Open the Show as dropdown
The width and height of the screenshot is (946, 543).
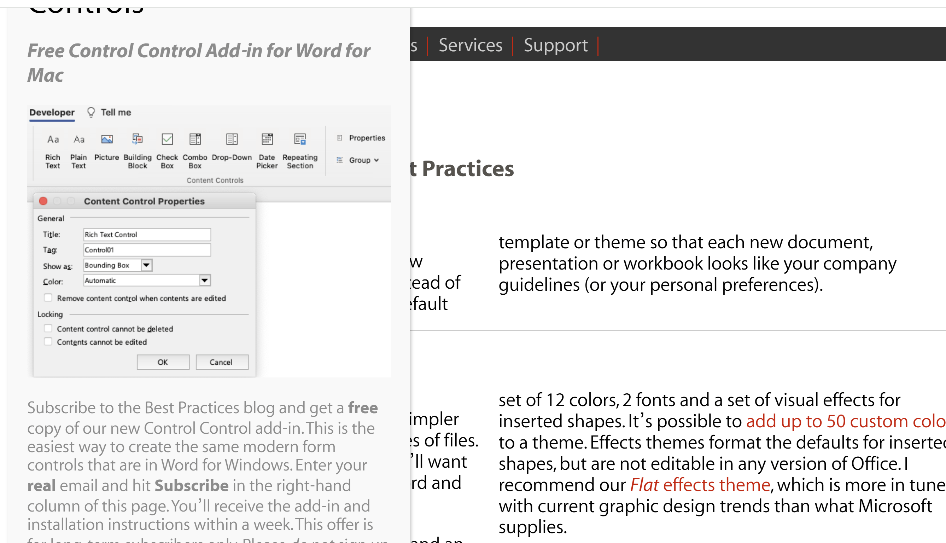click(146, 265)
